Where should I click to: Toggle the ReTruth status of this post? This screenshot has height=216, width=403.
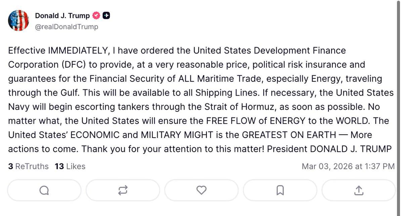(x=123, y=190)
